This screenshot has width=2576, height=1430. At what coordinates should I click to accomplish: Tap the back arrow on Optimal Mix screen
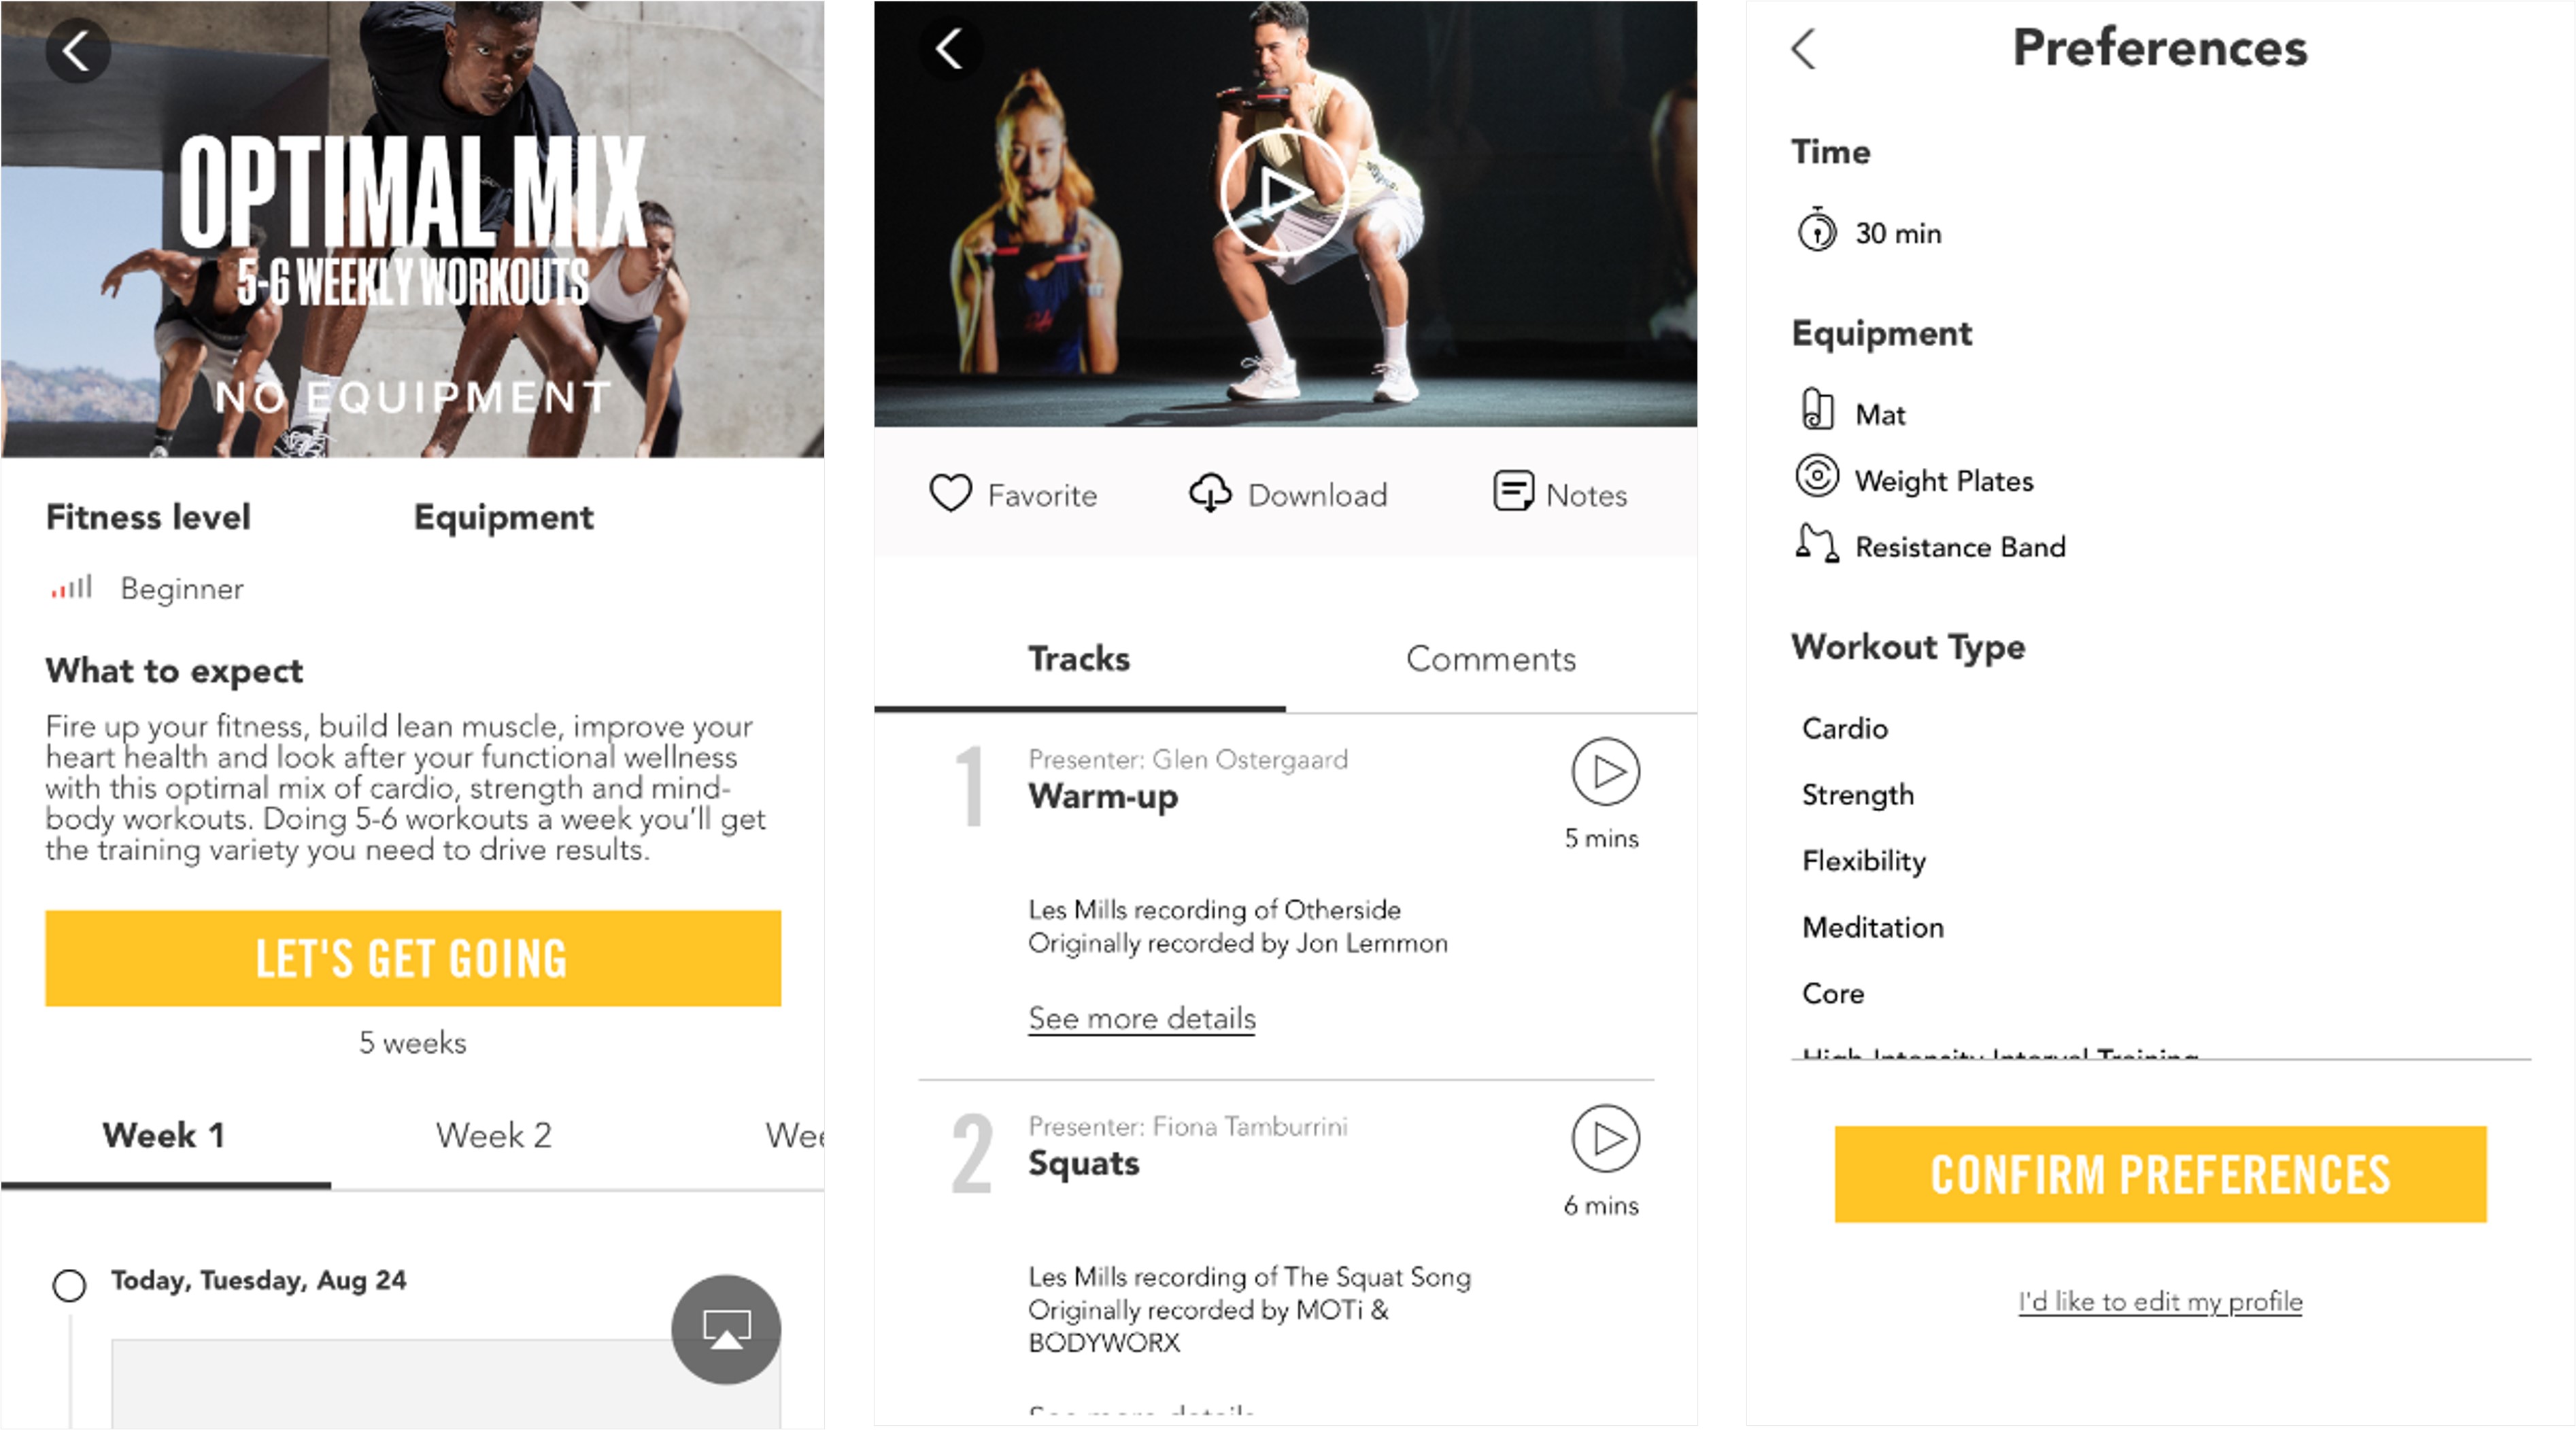[x=77, y=50]
